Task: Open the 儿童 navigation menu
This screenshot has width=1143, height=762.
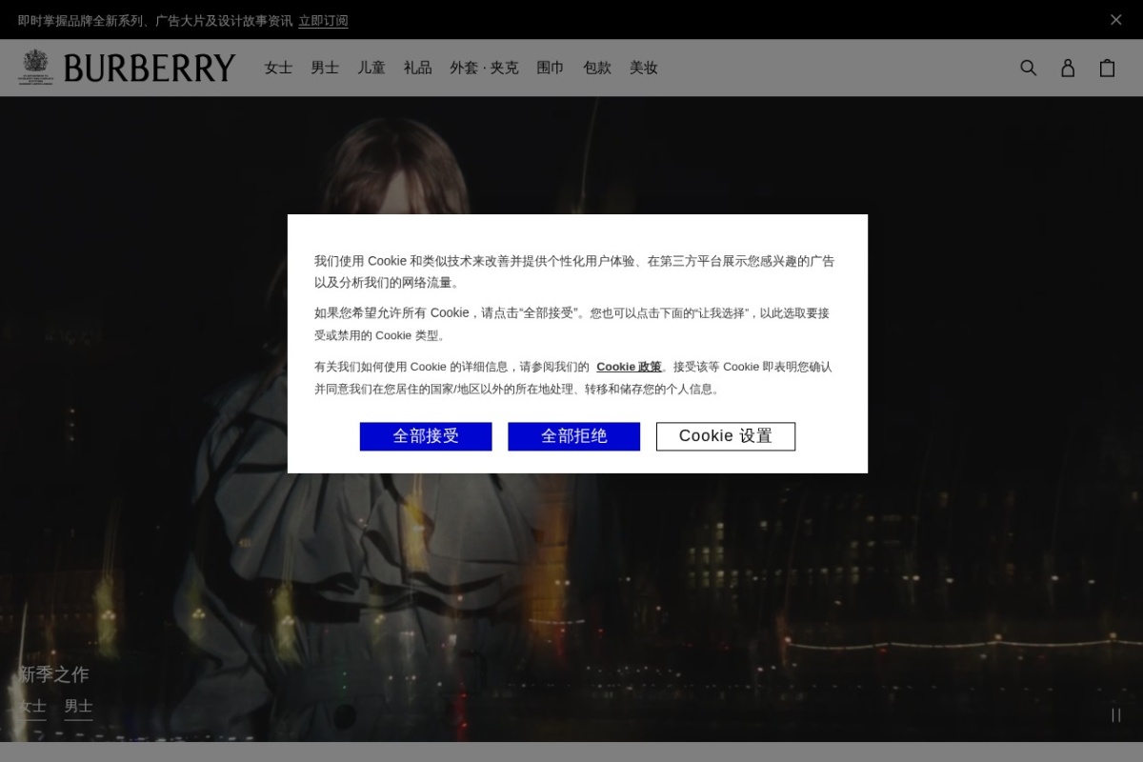Action: (371, 68)
